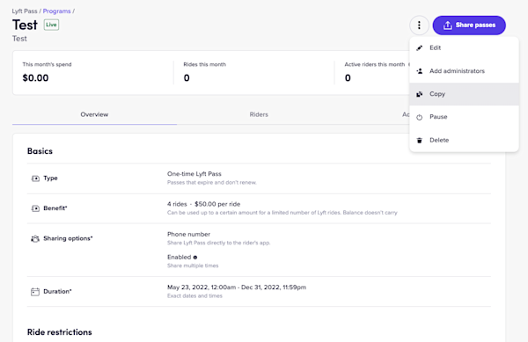
Task: Click the Test program title
Action: 25,25
